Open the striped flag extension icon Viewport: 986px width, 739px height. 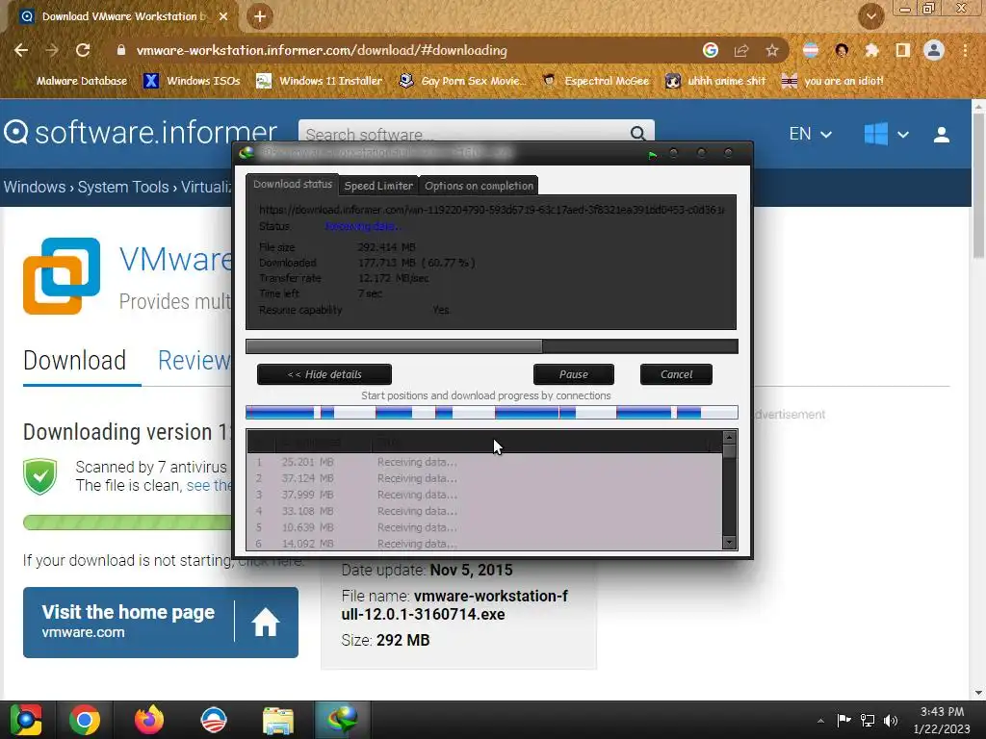tap(811, 50)
